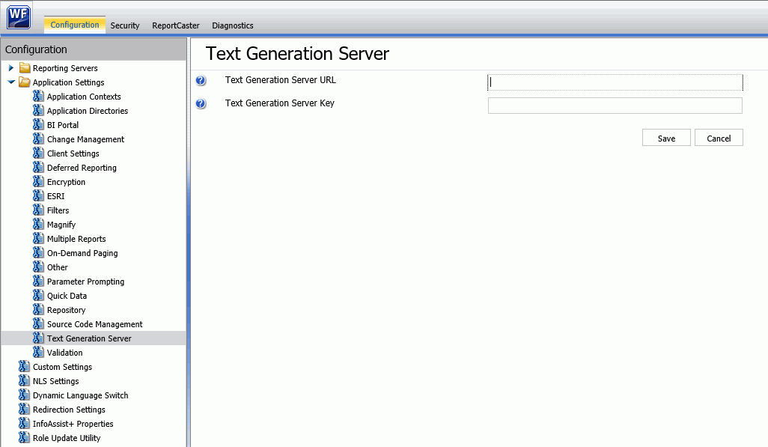Select the BI Portal tree item
Image resolution: width=768 pixels, height=447 pixels.
[x=63, y=125]
